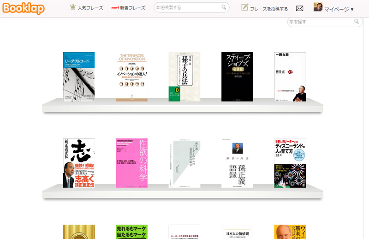Click the pencil icon for posting a phrase

tap(244, 7)
